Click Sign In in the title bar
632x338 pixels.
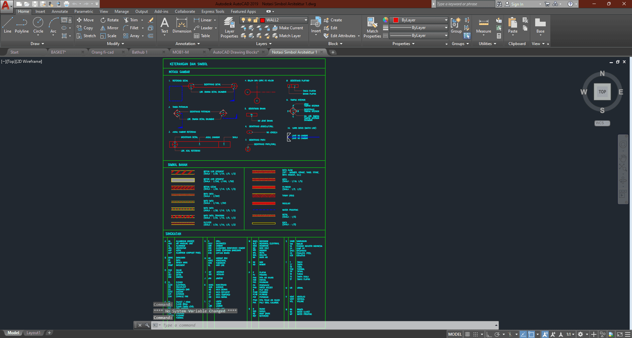click(x=517, y=4)
